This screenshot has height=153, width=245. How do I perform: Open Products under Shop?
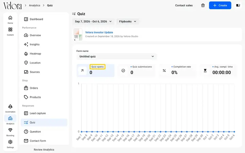(x=44, y=97)
